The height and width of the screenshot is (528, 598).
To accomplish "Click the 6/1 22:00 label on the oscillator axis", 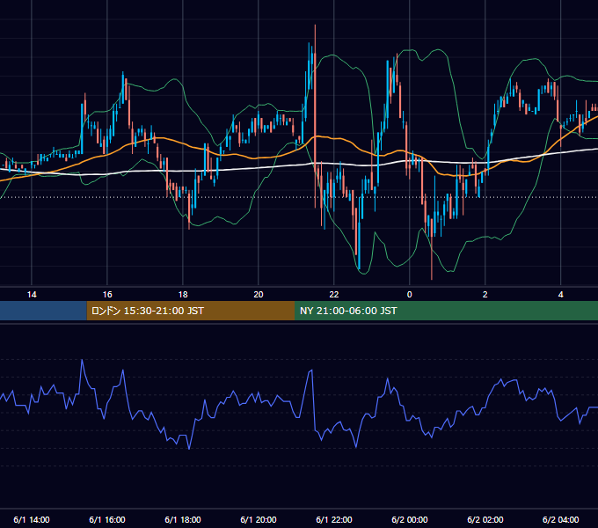I will 333,519.
